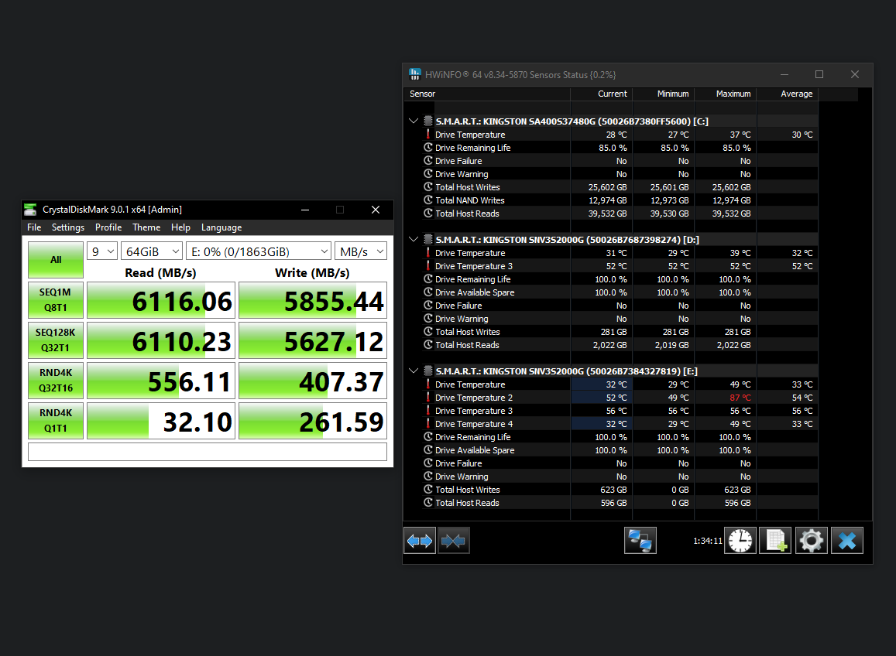
Task: Click the HWiNFO app icon in its title bar
Action: (415, 74)
